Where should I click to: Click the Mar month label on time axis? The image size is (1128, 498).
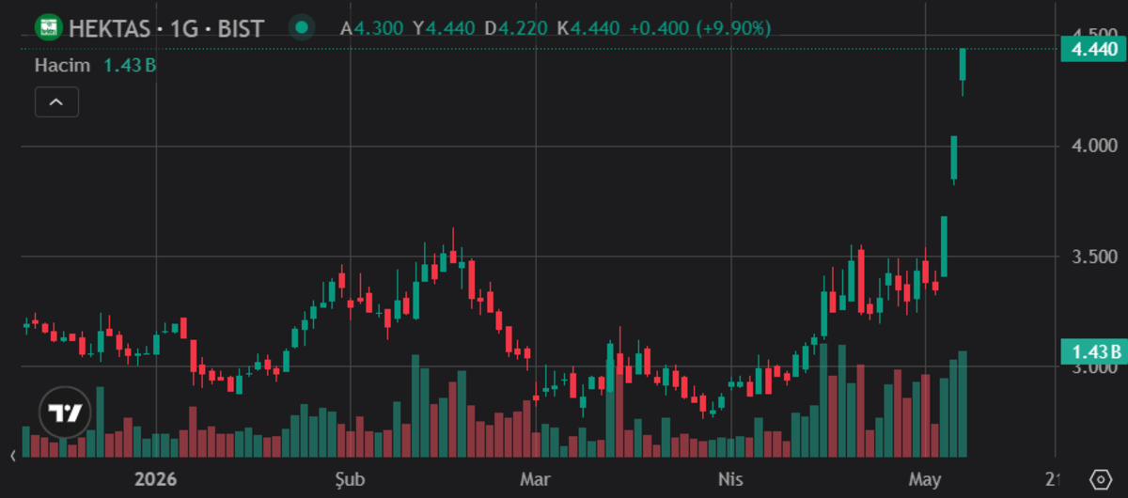pyautogui.click(x=534, y=479)
